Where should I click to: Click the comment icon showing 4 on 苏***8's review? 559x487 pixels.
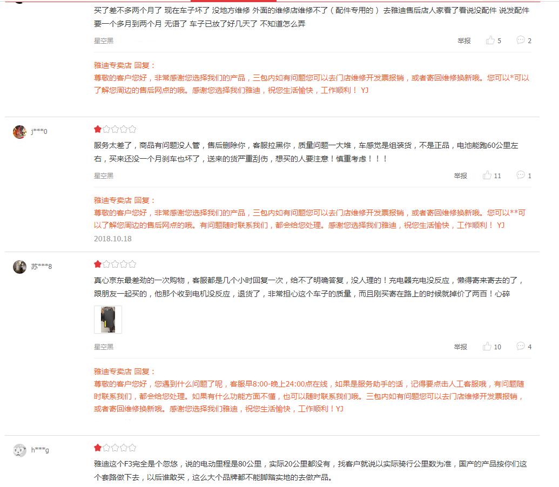click(520, 347)
